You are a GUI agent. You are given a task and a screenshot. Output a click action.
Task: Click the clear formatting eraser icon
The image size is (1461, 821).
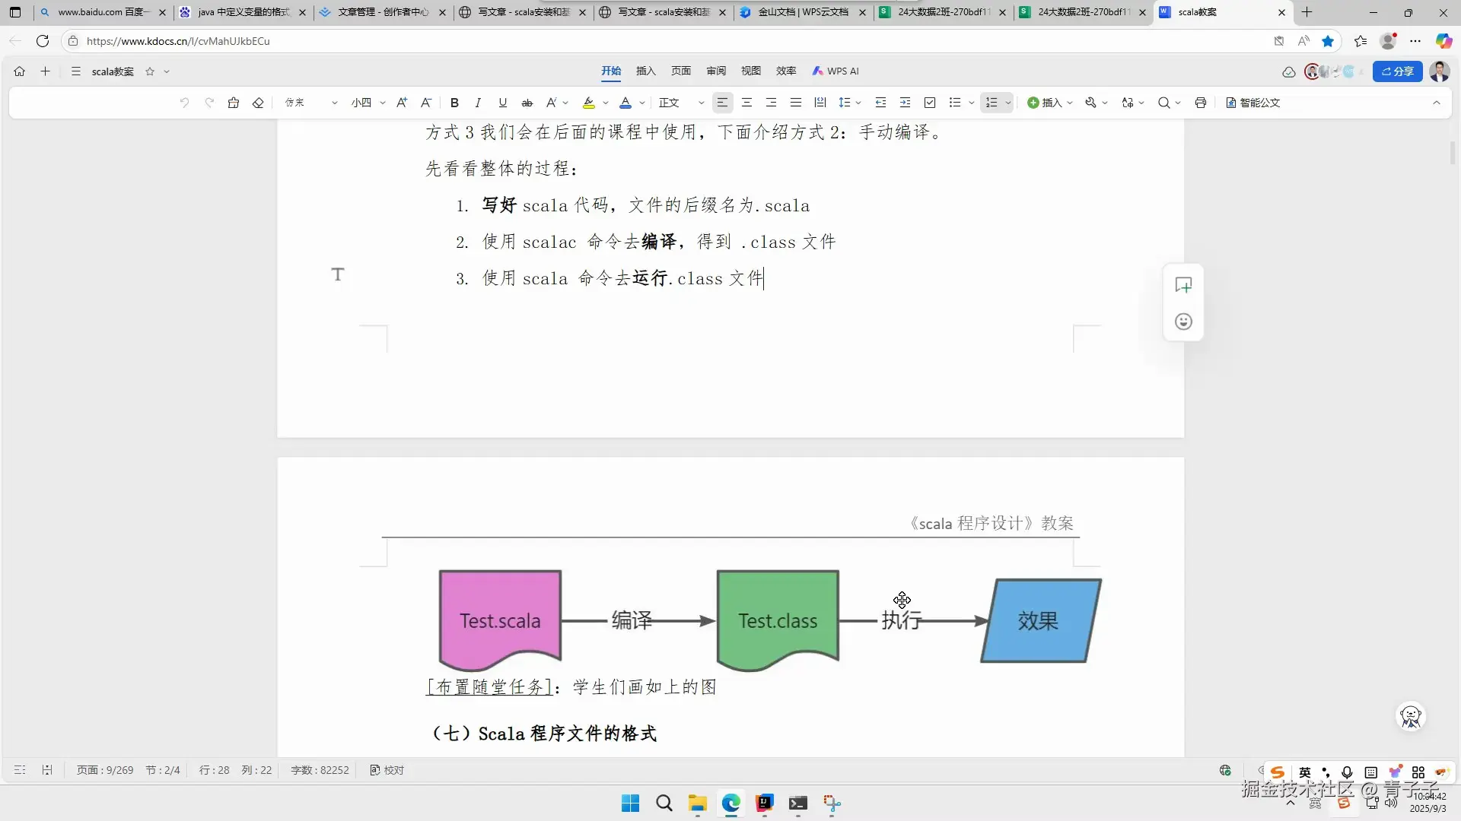click(x=258, y=103)
